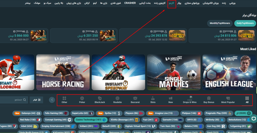
Task: Select the Slots cherry category
Action: coord(153,100)
